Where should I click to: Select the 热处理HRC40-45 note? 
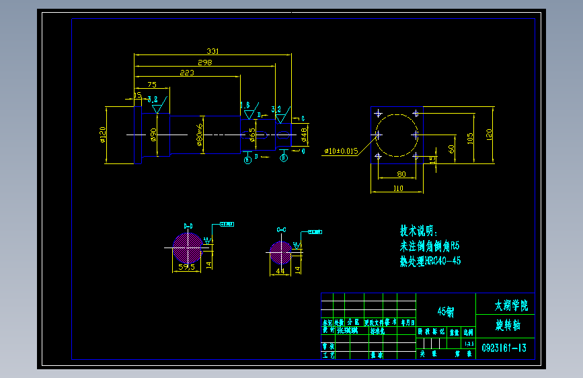tap(430, 261)
